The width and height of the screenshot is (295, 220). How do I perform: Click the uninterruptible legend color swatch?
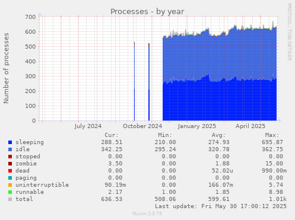(x=10, y=185)
